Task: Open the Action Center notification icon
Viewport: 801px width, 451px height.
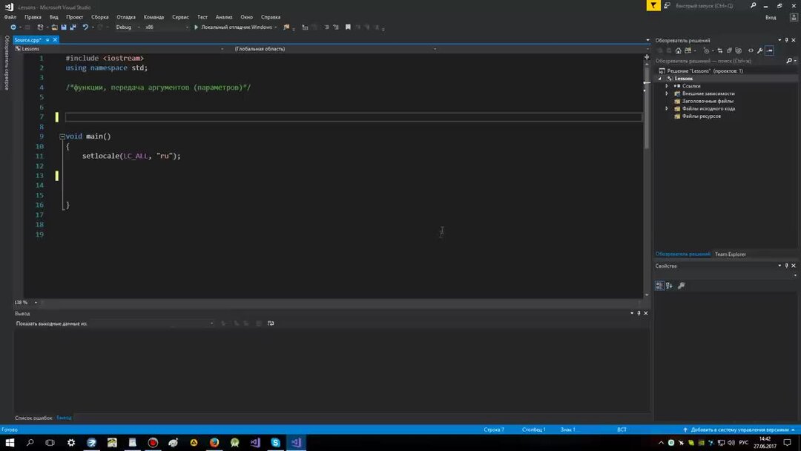Action: coord(787,442)
